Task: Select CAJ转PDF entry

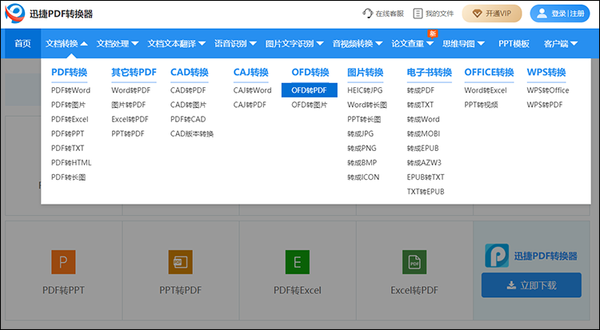Action: (x=250, y=105)
